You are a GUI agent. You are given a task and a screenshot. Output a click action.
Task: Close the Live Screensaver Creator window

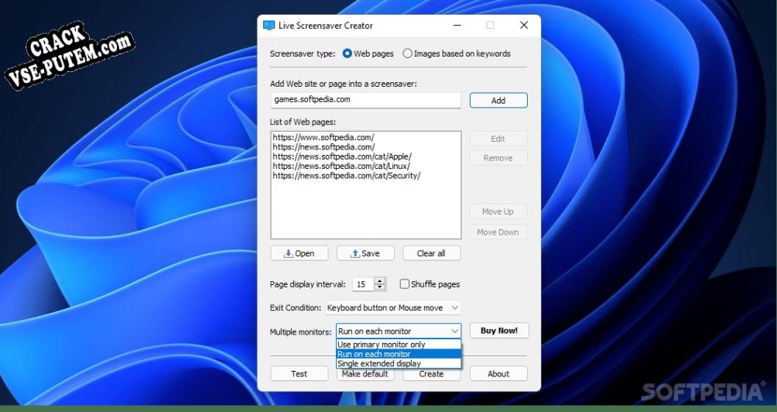coord(524,26)
